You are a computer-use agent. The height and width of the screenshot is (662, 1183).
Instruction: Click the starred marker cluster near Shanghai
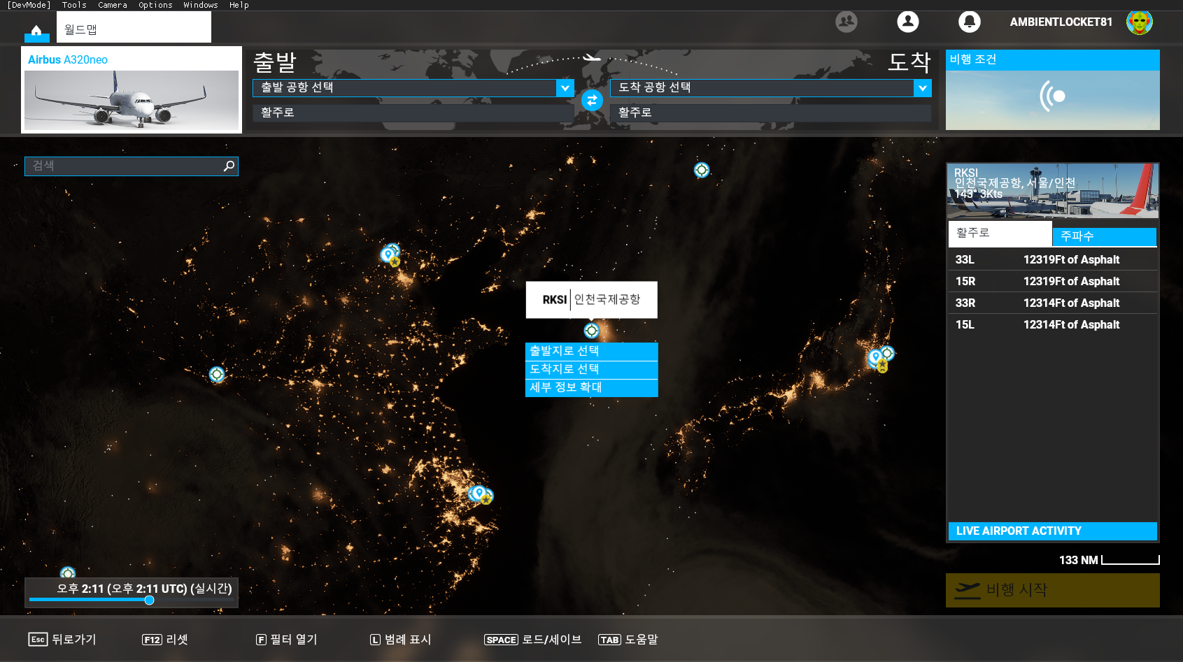(481, 495)
